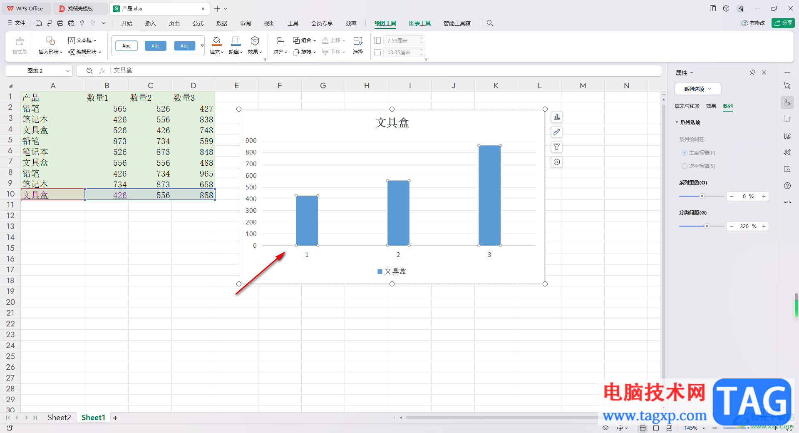Open the Name Box dropdown showing 图表 2
Screen dimensions: 799x433
click(x=67, y=71)
